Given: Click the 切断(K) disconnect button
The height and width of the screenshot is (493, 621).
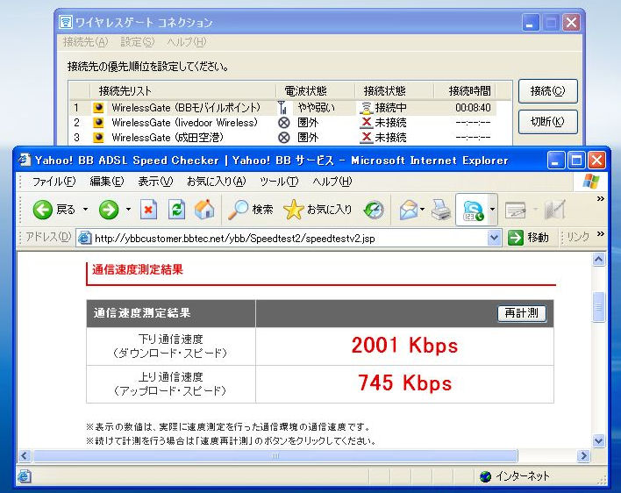Looking at the screenshot, I should tap(547, 122).
